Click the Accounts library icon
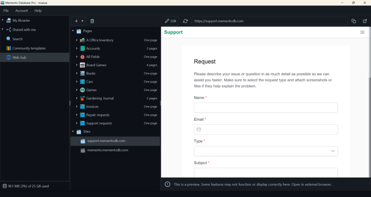Viewport: 371px width, 197px height. pos(82,48)
